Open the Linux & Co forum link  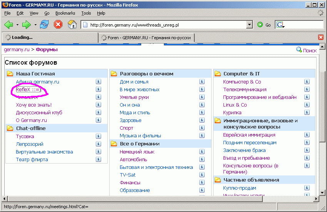(x=235, y=105)
